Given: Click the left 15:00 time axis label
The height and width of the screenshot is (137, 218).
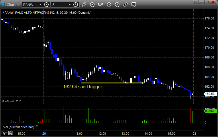Looking at the screenshot, I should [x=21, y=134].
